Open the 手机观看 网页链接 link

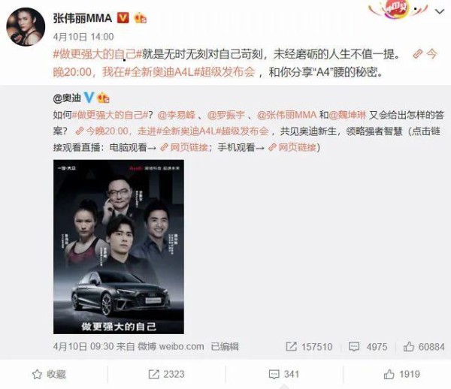(292, 148)
